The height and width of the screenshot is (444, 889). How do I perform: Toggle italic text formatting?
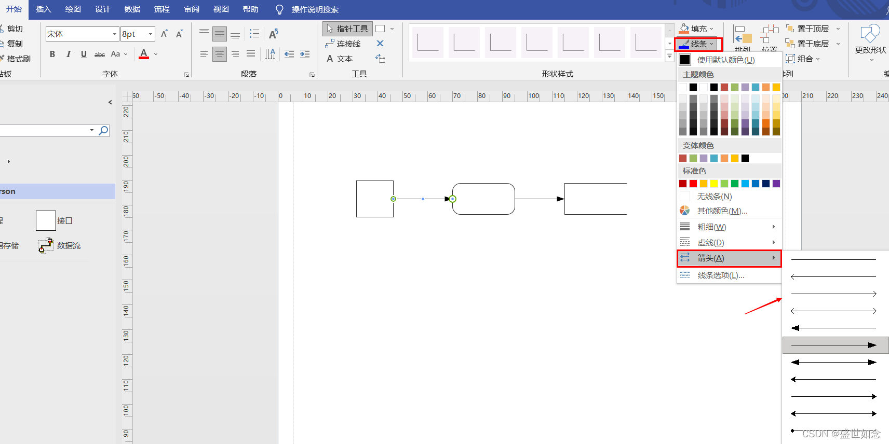pos(68,54)
